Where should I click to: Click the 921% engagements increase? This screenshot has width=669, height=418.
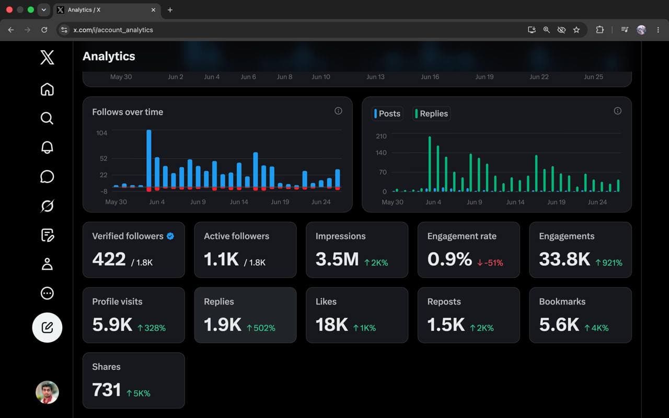[609, 263]
